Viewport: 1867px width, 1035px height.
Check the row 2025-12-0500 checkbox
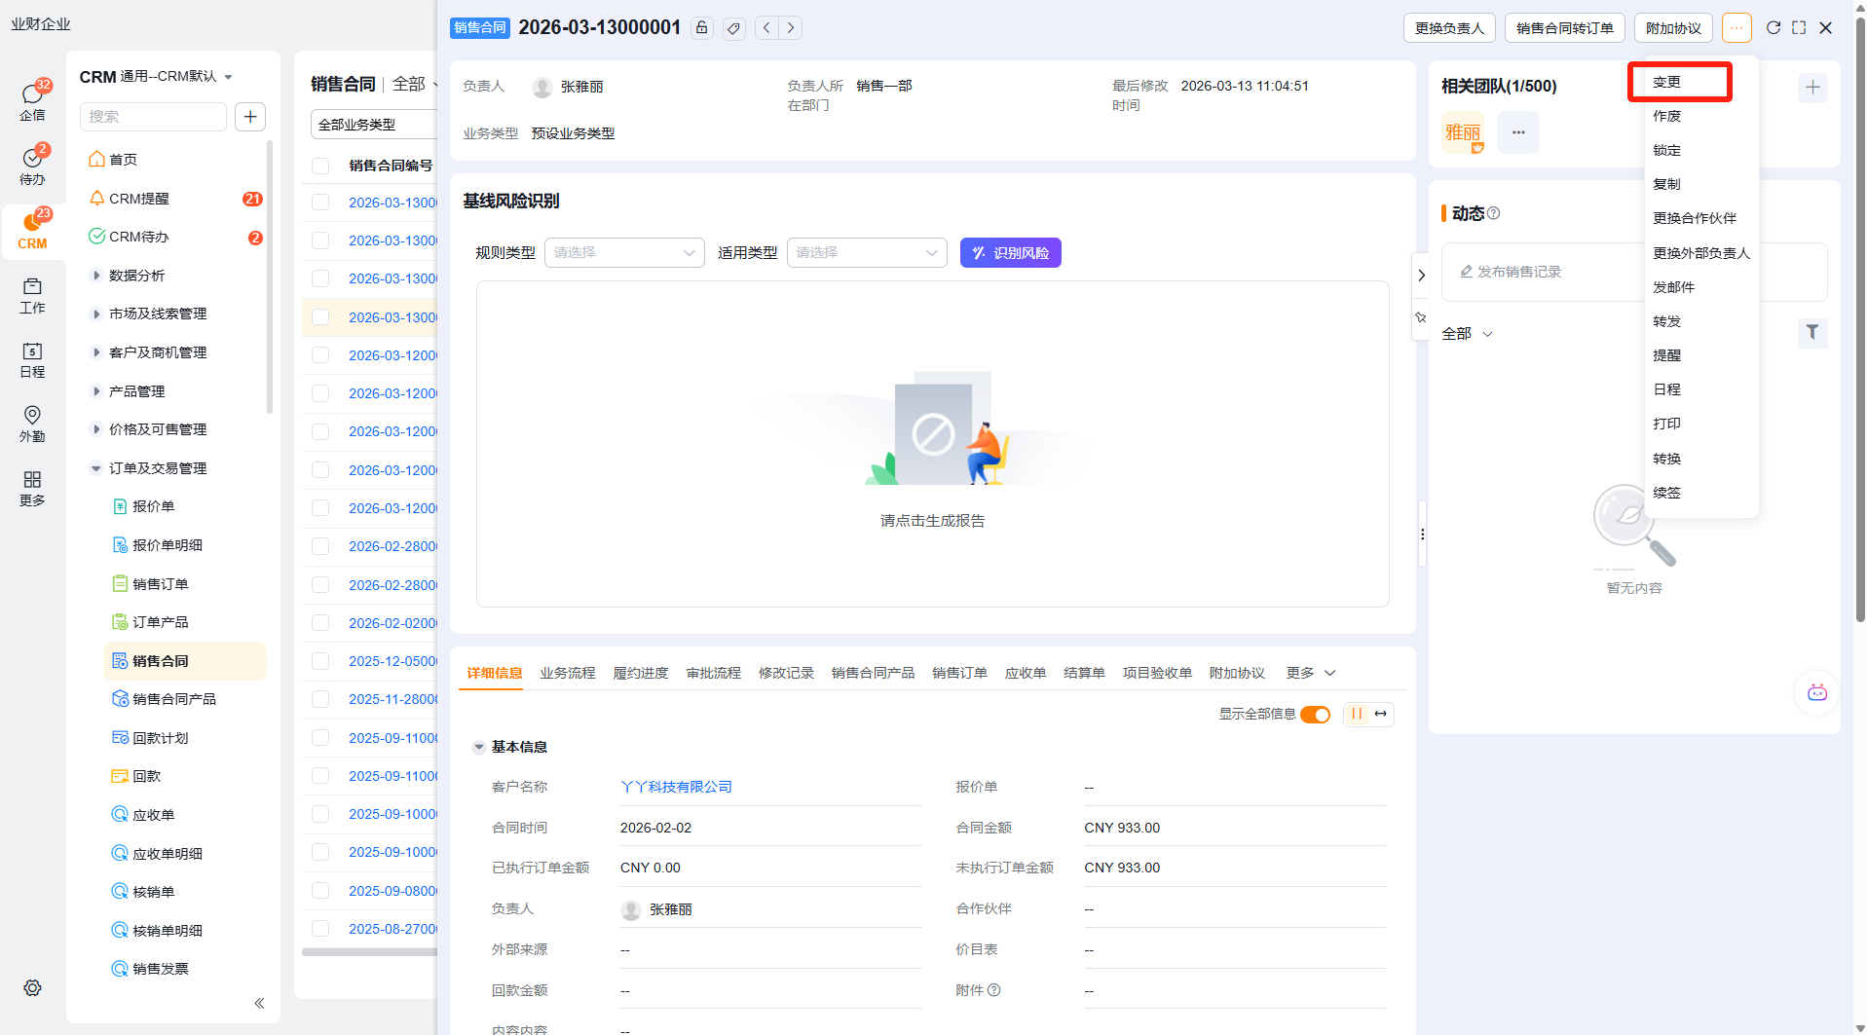320,661
